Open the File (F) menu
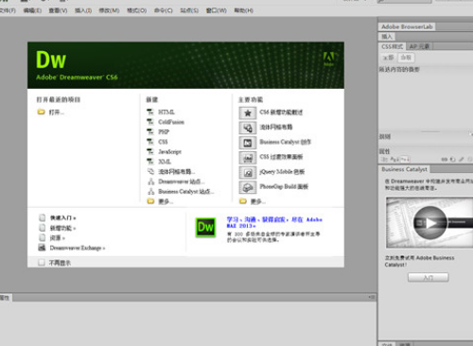 (x=8, y=10)
